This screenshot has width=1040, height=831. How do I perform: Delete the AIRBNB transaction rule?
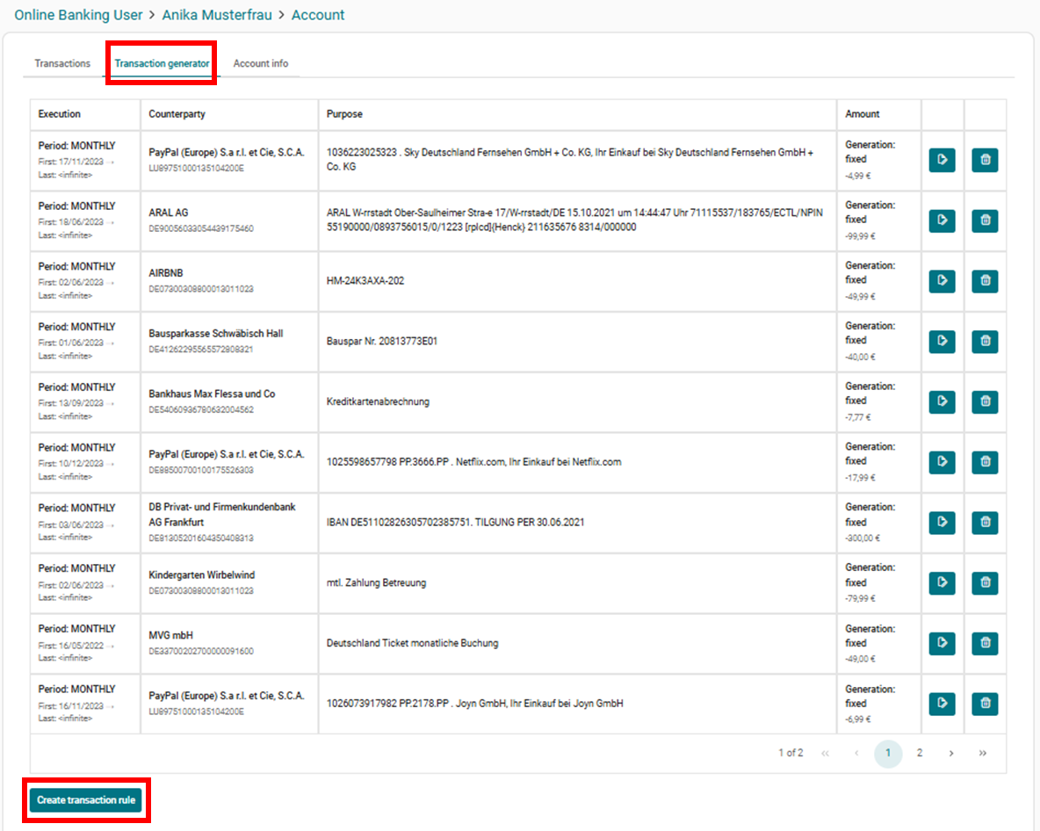[x=985, y=281]
